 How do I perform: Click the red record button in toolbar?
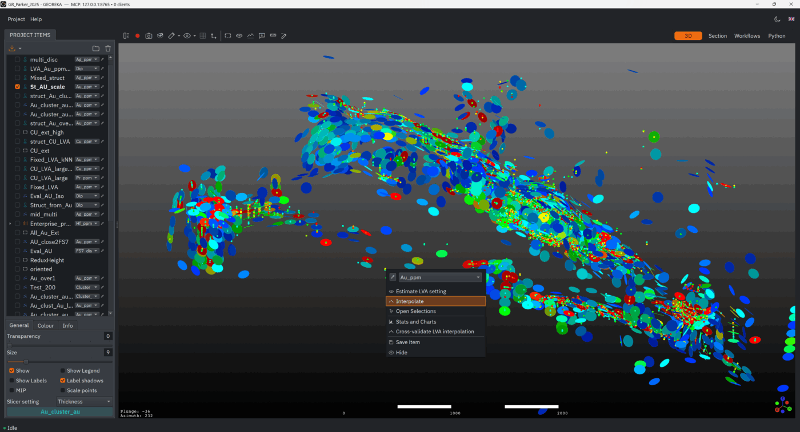(138, 36)
